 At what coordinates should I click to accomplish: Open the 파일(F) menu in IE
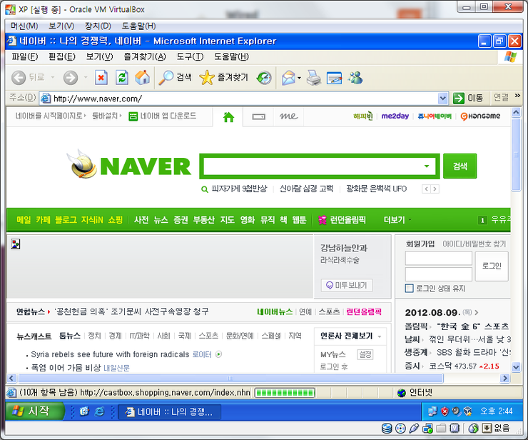coord(24,56)
